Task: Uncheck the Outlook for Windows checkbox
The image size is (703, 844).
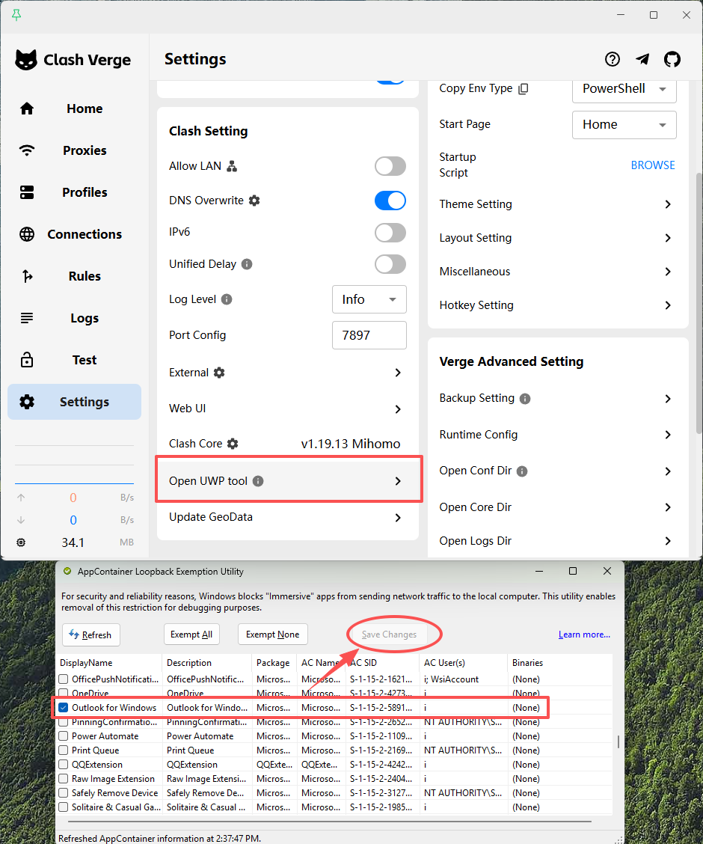Action: click(x=64, y=708)
